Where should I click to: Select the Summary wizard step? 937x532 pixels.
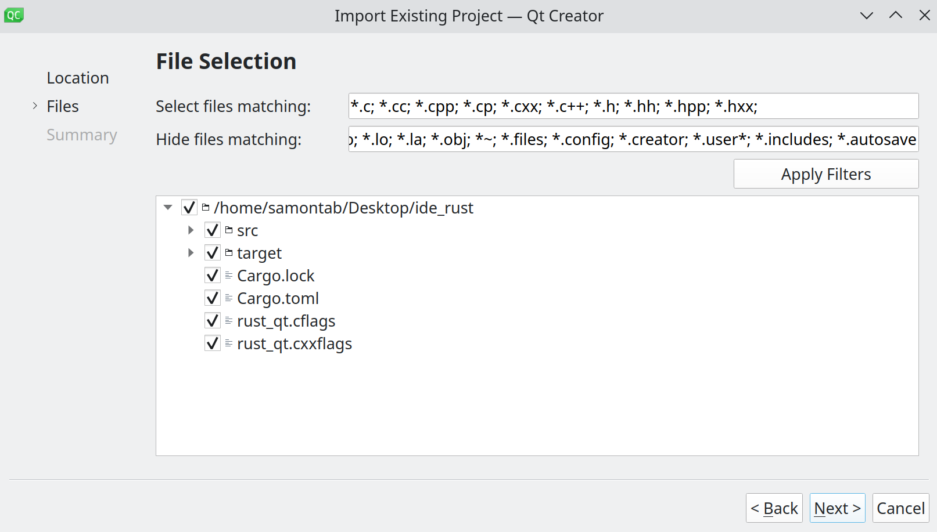coord(82,135)
